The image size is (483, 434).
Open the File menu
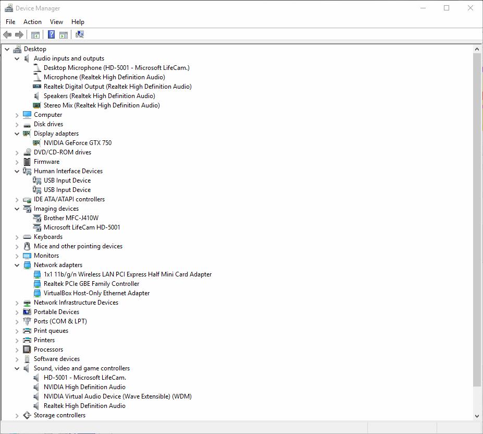tap(10, 22)
